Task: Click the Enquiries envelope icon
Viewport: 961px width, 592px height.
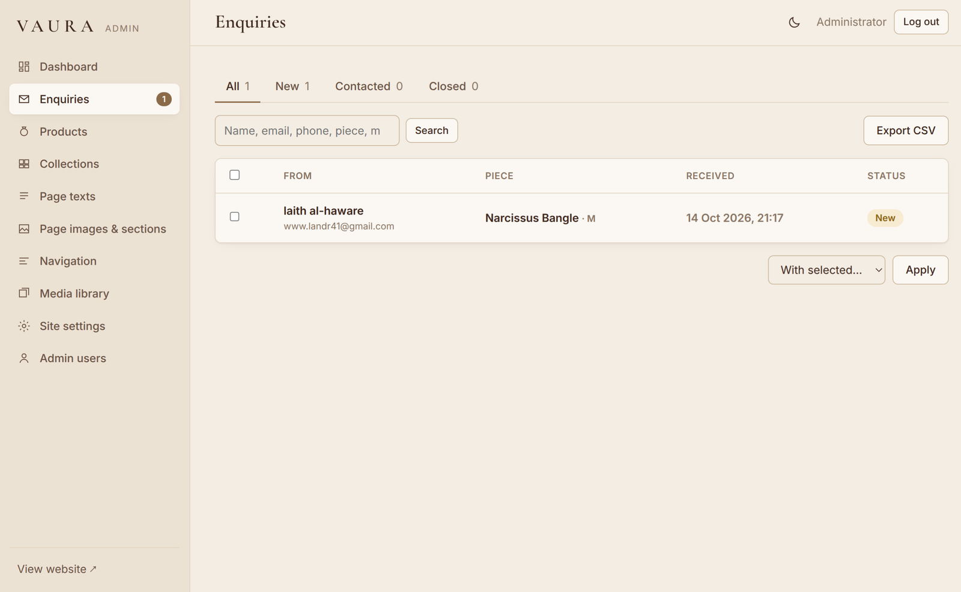Action: 24,99
